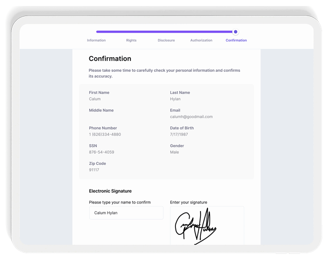Click the last name value Hylan
Viewport: 331px width, 256px height.
175,99
